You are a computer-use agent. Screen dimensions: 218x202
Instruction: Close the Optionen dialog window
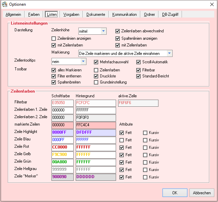211,4
